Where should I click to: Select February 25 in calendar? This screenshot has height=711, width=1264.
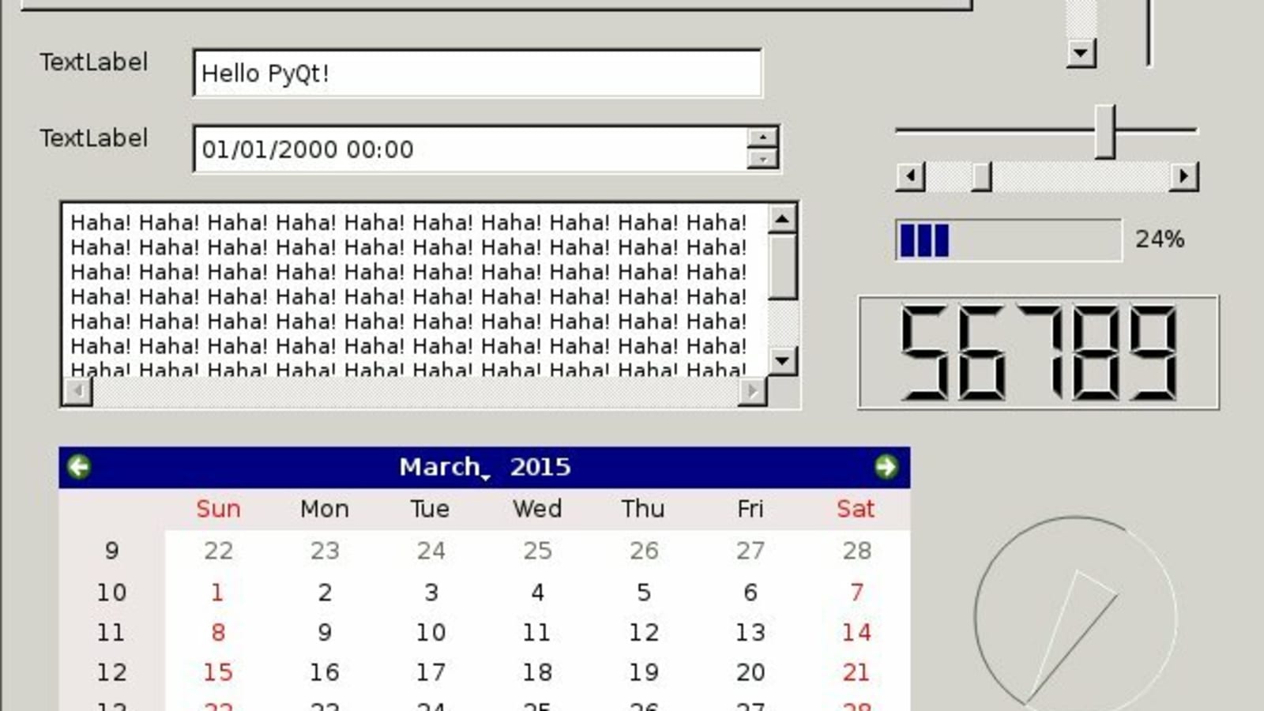pos(537,551)
